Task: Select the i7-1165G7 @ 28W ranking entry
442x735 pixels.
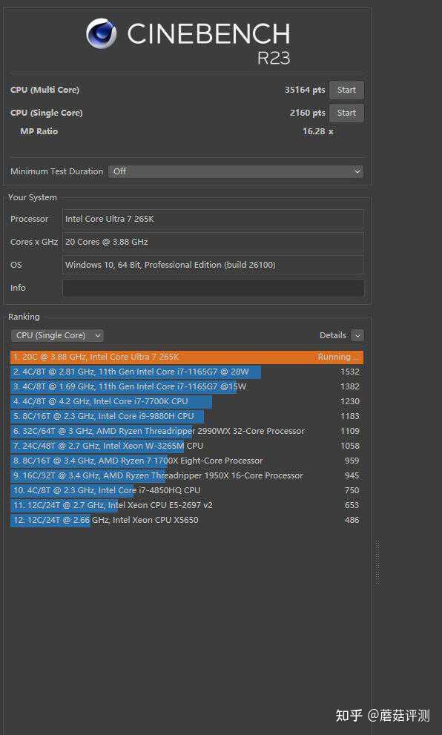Action: coord(187,372)
